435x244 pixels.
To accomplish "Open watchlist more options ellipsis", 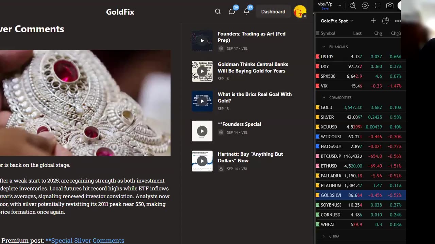I will pos(398,21).
